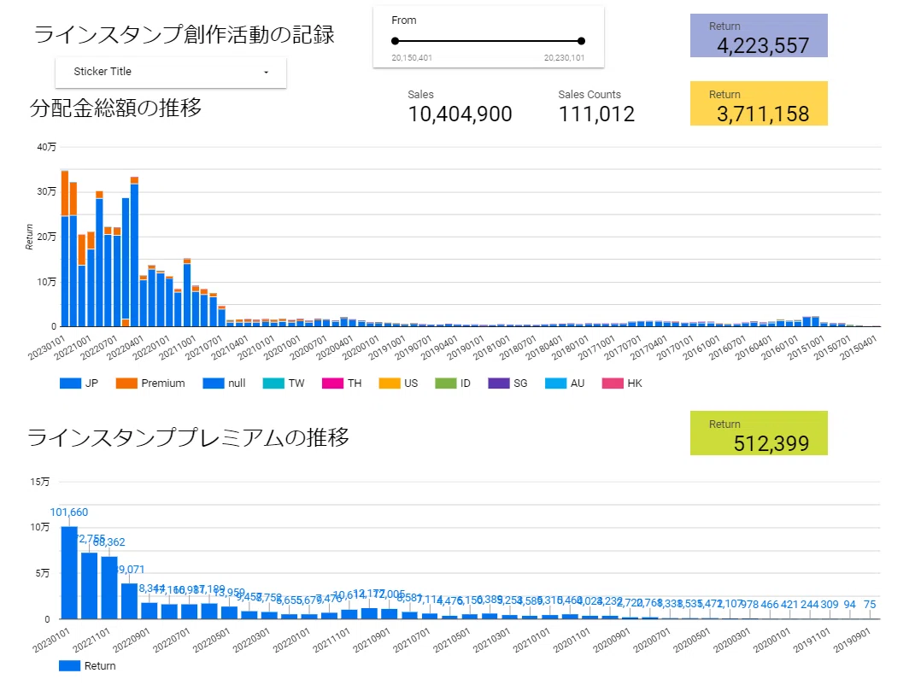Select the blue Return 4,223,557 scorecard
Image resolution: width=915 pixels, height=685 pixels.
pos(759,36)
